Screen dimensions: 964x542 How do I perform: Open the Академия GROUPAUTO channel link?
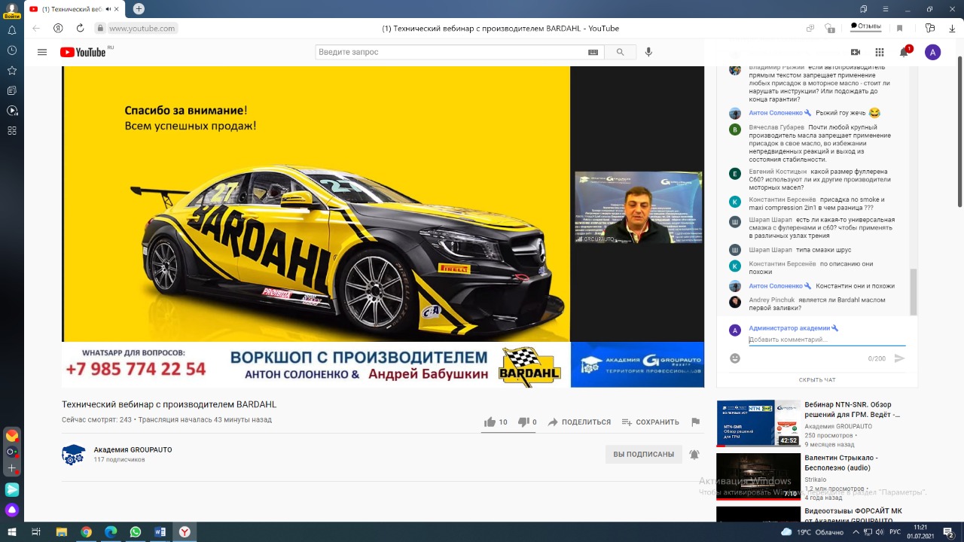tap(133, 450)
